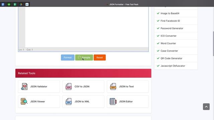
Task: Open the JSON Validator tool link
Action: click(39, 87)
